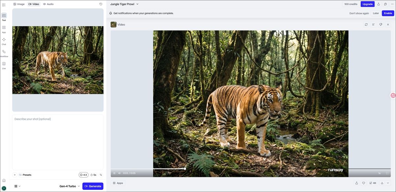Open the Workflow section in the sidebar

tap(4, 53)
